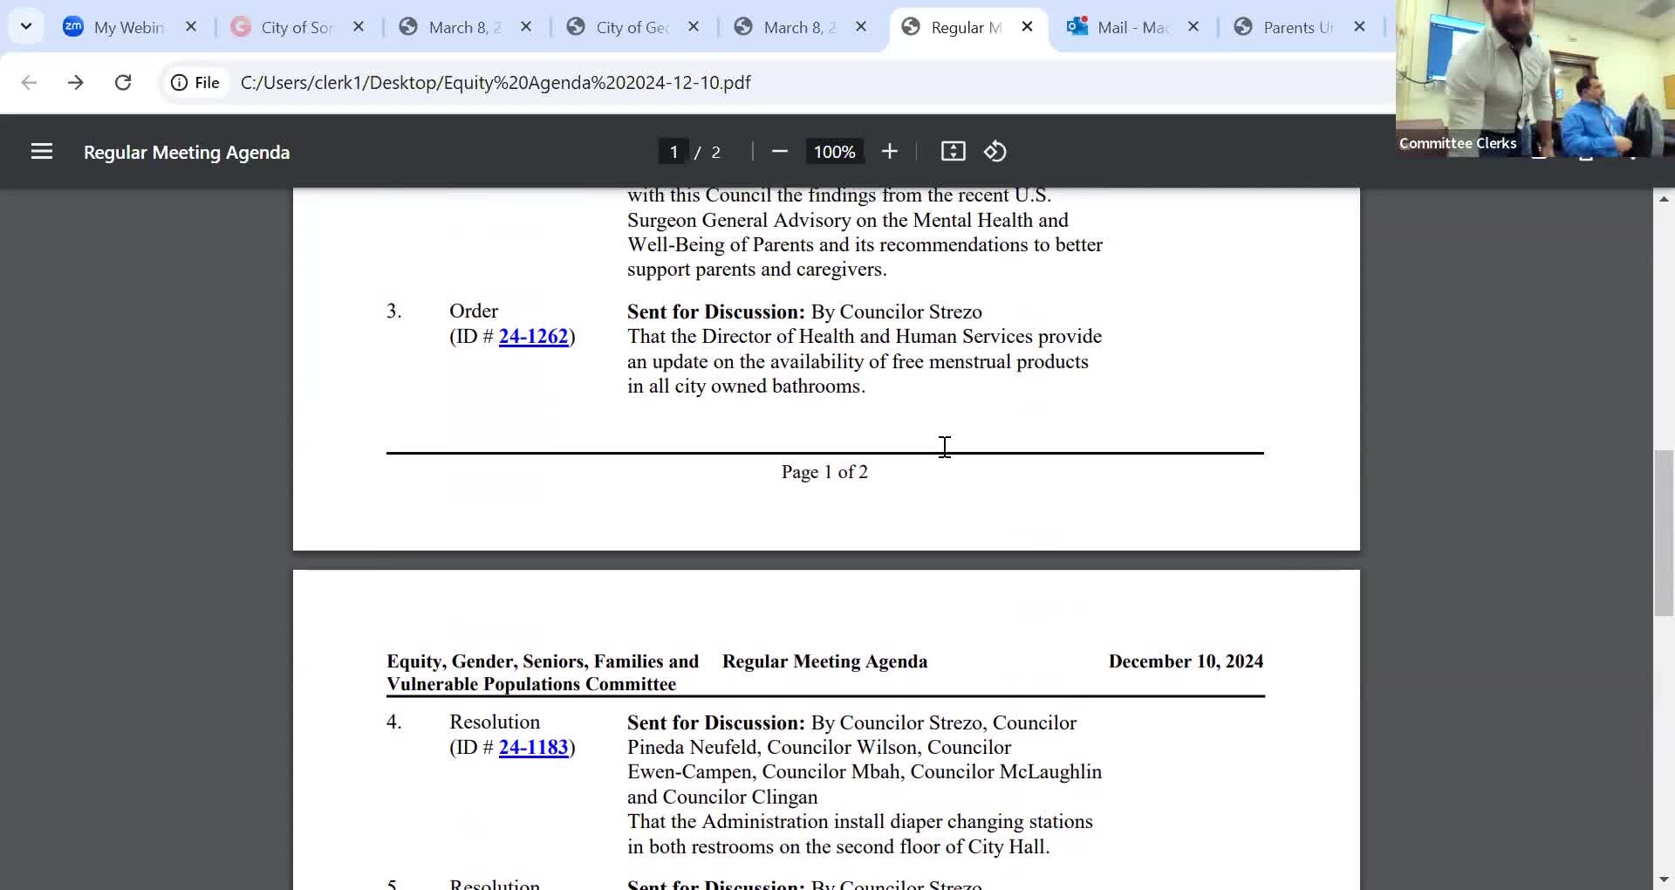Viewport: 1675px width, 890px height.
Task: Close the City of Somerville tab
Action: click(x=359, y=27)
